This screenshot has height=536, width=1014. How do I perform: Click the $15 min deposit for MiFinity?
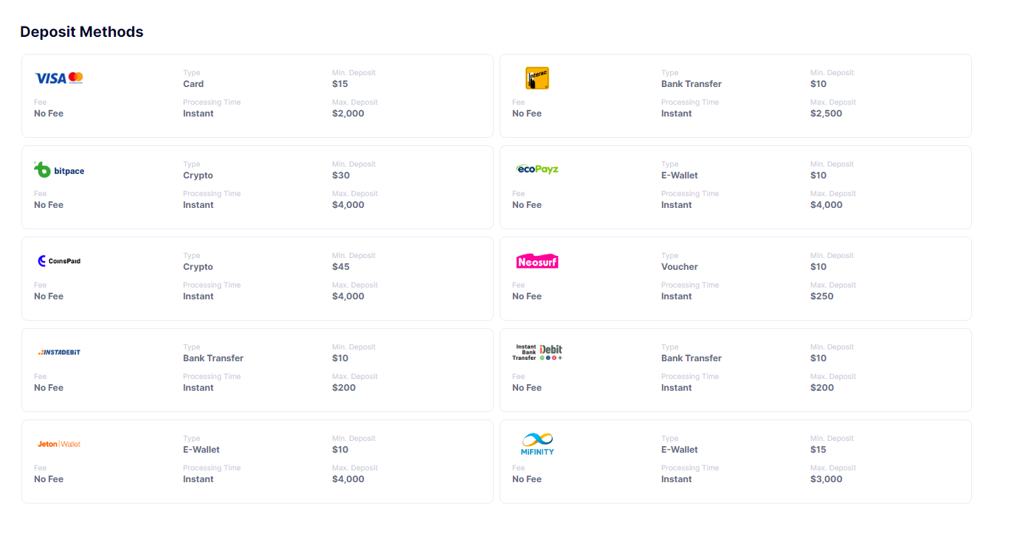point(818,450)
